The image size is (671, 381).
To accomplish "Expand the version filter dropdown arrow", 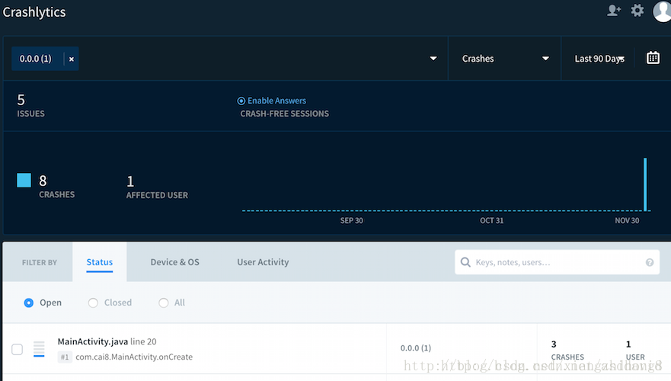I will (433, 58).
